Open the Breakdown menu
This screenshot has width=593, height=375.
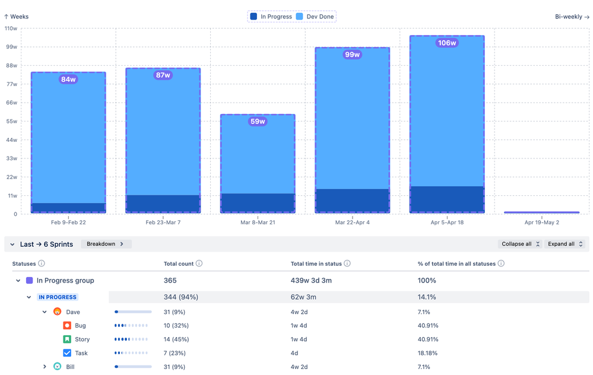coord(106,243)
